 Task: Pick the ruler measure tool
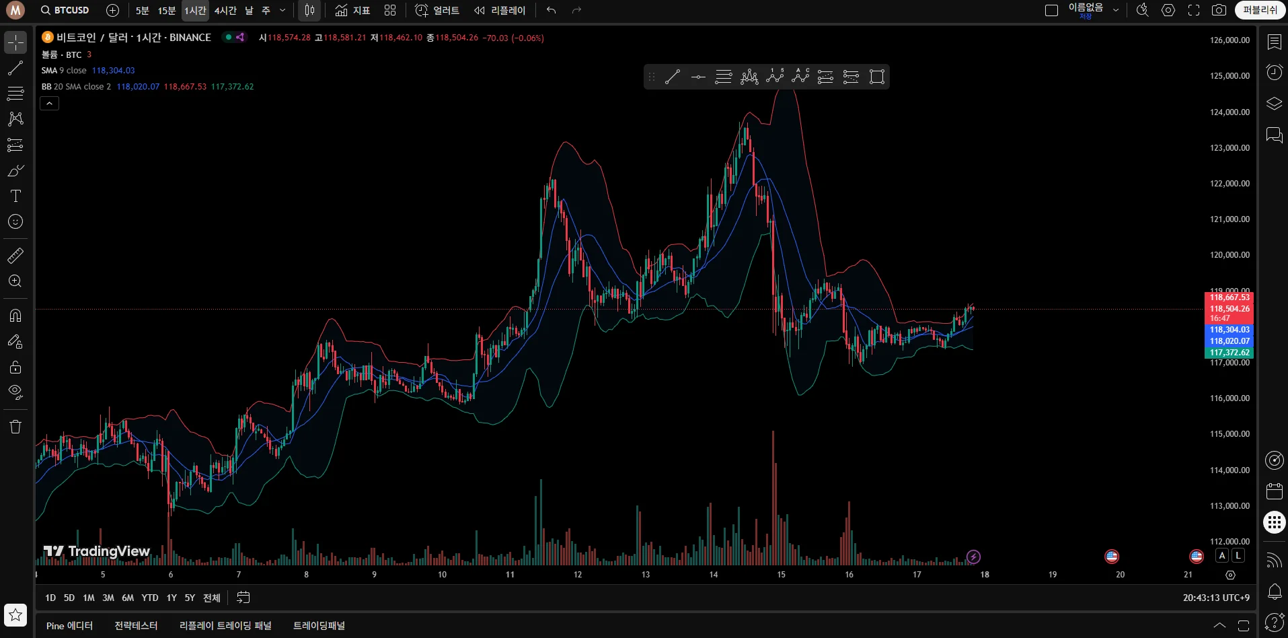tap(15, 256)
